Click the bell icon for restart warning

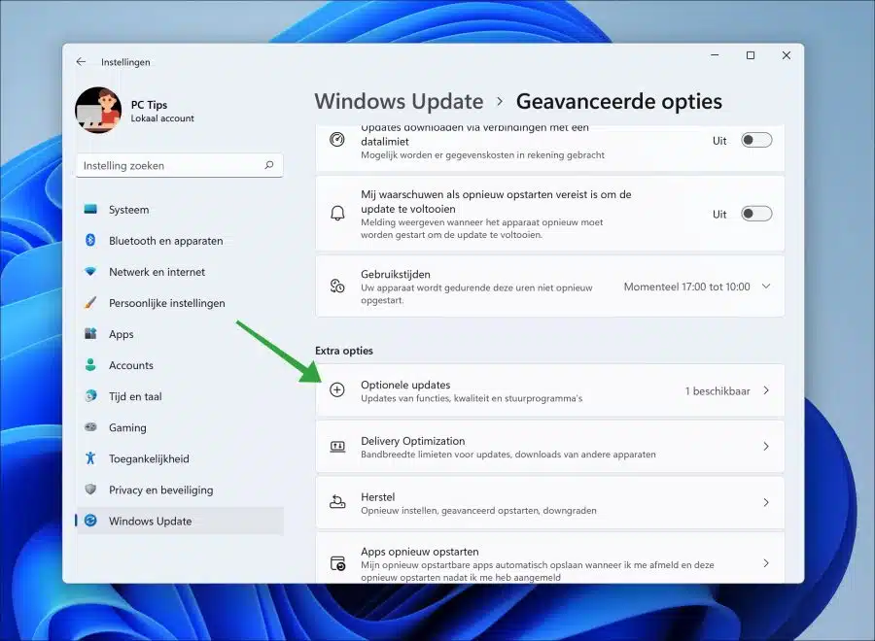tap(337, 213)
